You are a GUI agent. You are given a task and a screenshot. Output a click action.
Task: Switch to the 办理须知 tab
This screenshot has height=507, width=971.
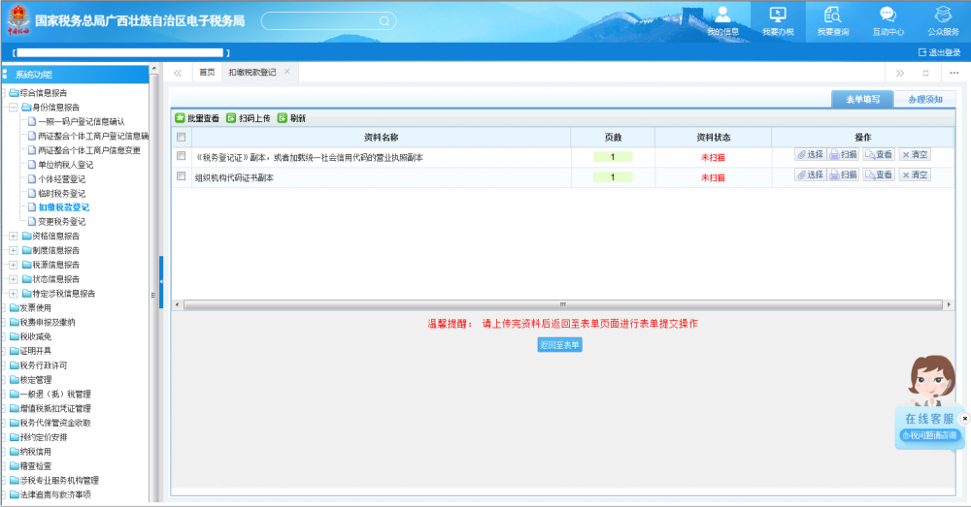(924, 99)
